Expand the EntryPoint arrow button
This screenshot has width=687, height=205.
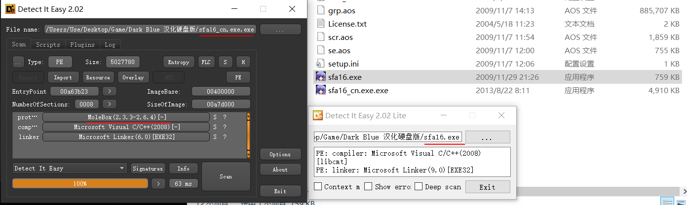coord(110,92)
